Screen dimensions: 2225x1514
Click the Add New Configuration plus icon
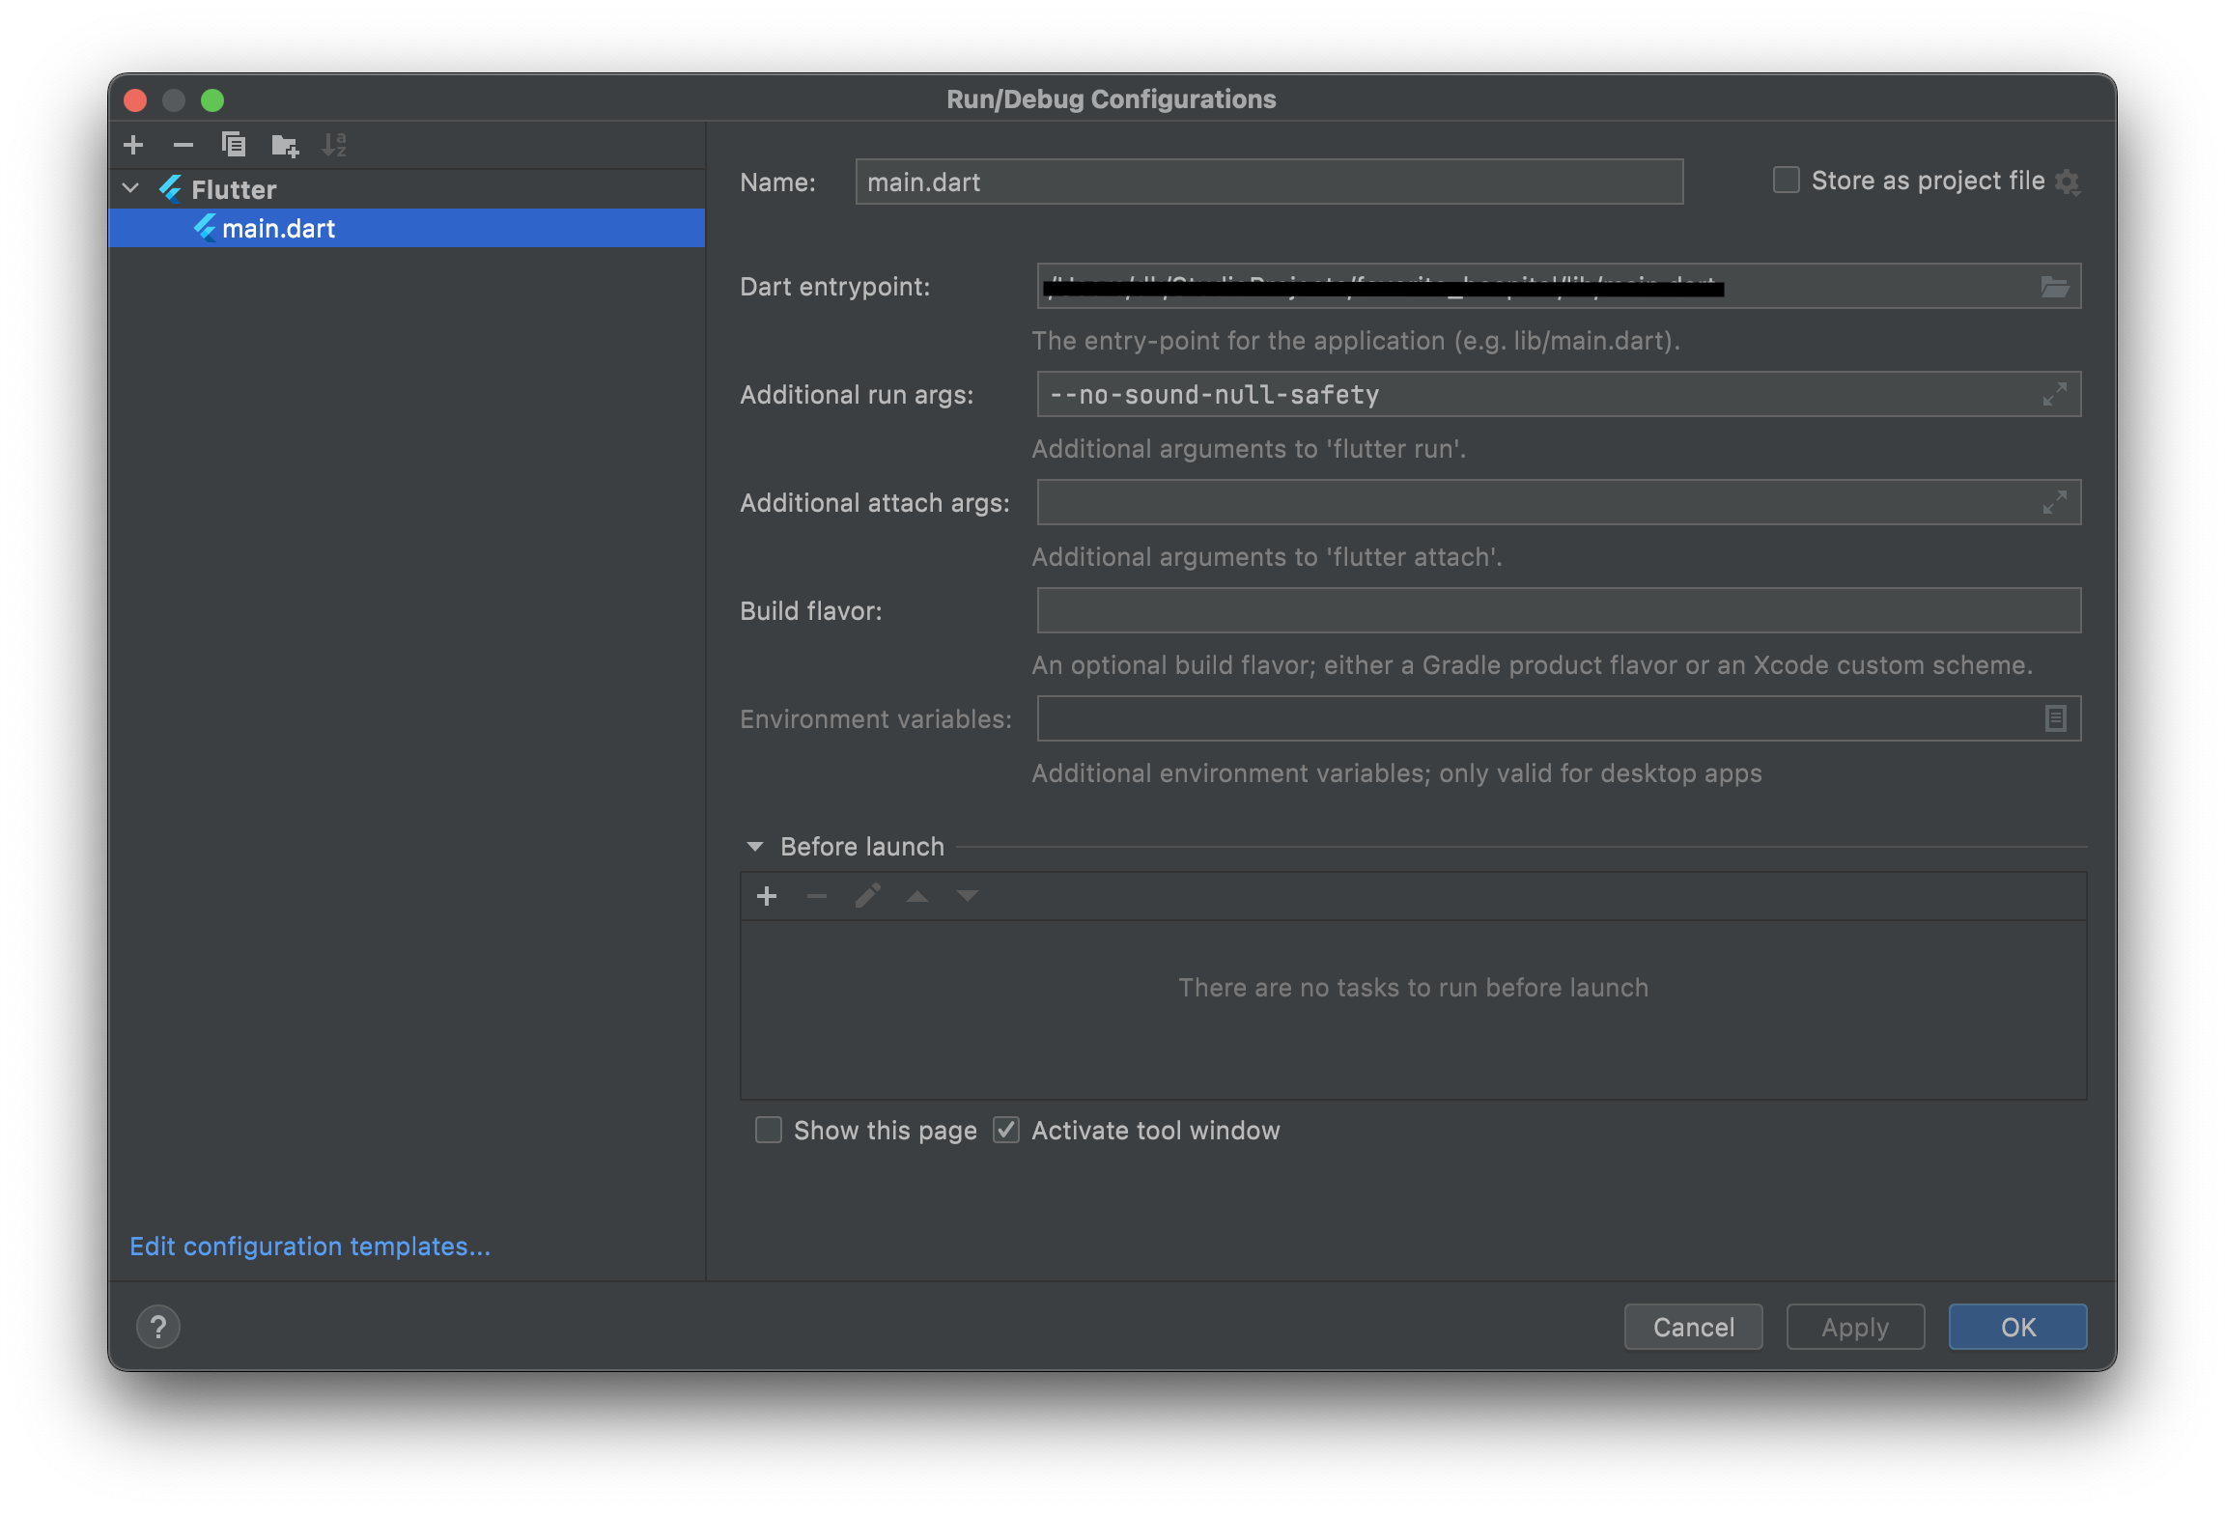tap(134, 145)
